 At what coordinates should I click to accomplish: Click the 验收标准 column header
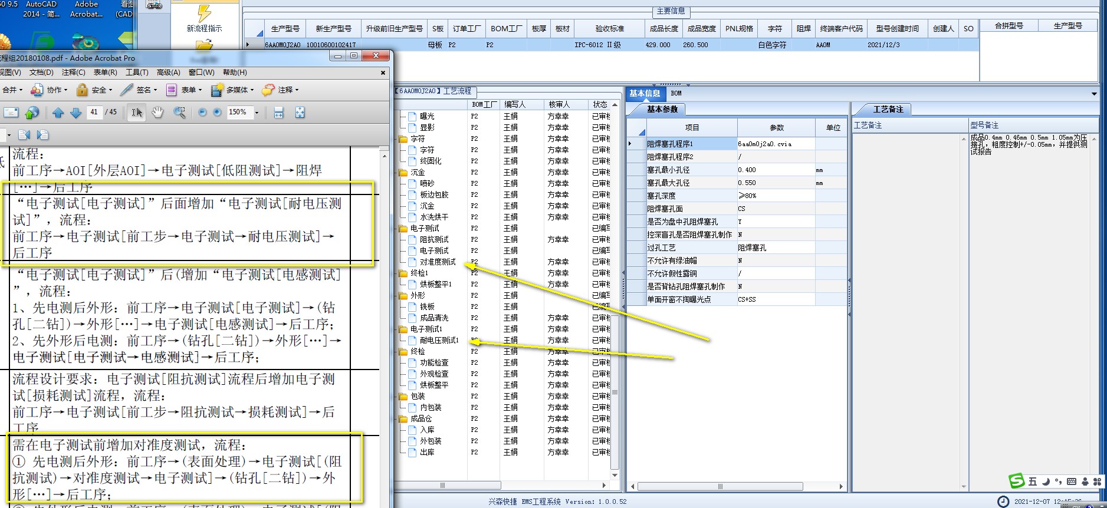point(609,28)
